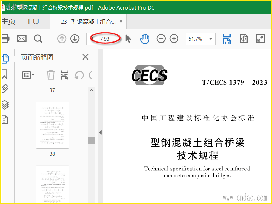The height and width of the screenshot is (204, 272).
Task: Click the Print icon in toolbar
Action: point(5,38)
